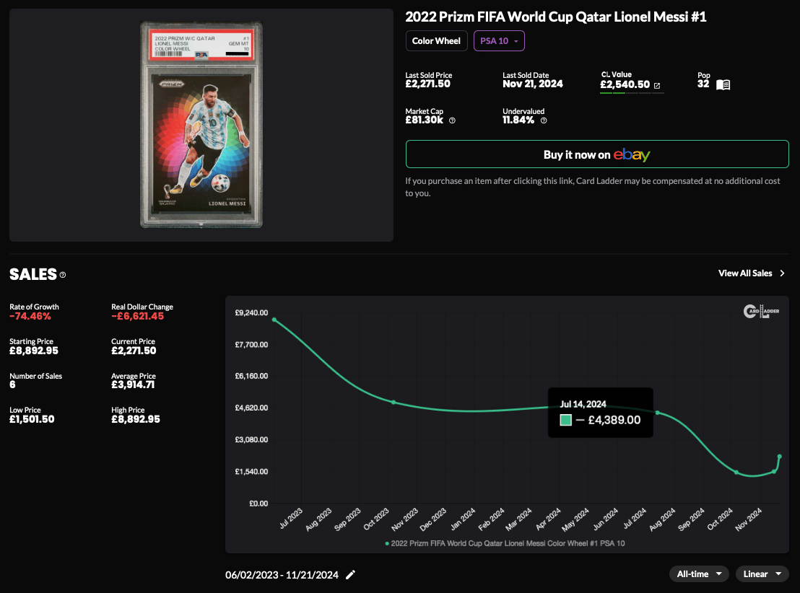The height and width of the screenshot is (593, 800).
Task: Click the Oct 2023 data point on chart
Action: pos(394,403)
